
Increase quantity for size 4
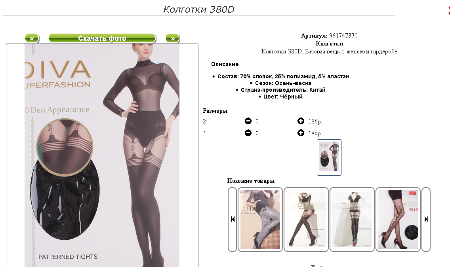[x=301, y=133]
